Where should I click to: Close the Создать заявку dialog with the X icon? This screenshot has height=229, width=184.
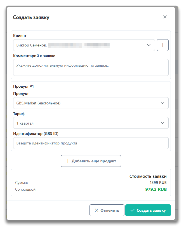click(x=165, y=17)
